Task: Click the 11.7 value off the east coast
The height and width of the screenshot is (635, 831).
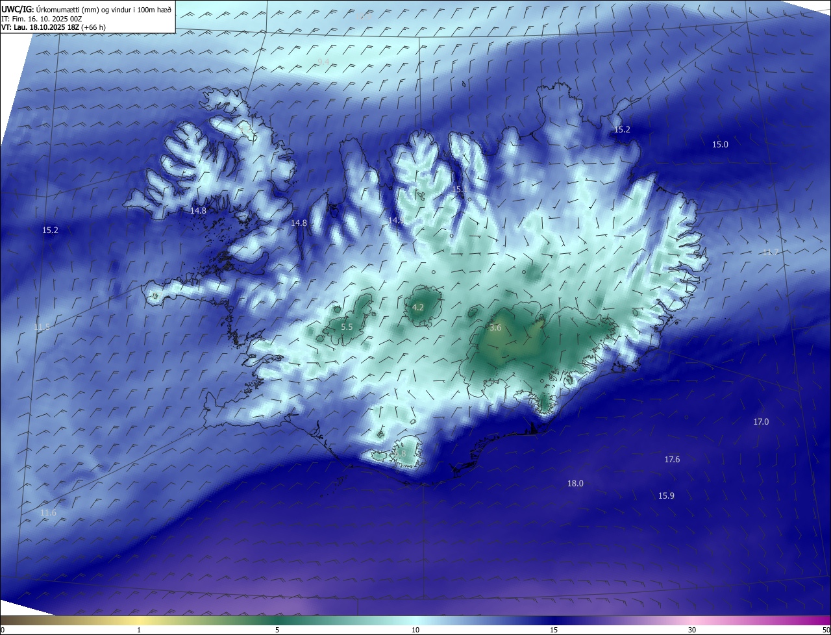Action: point(770,253)
